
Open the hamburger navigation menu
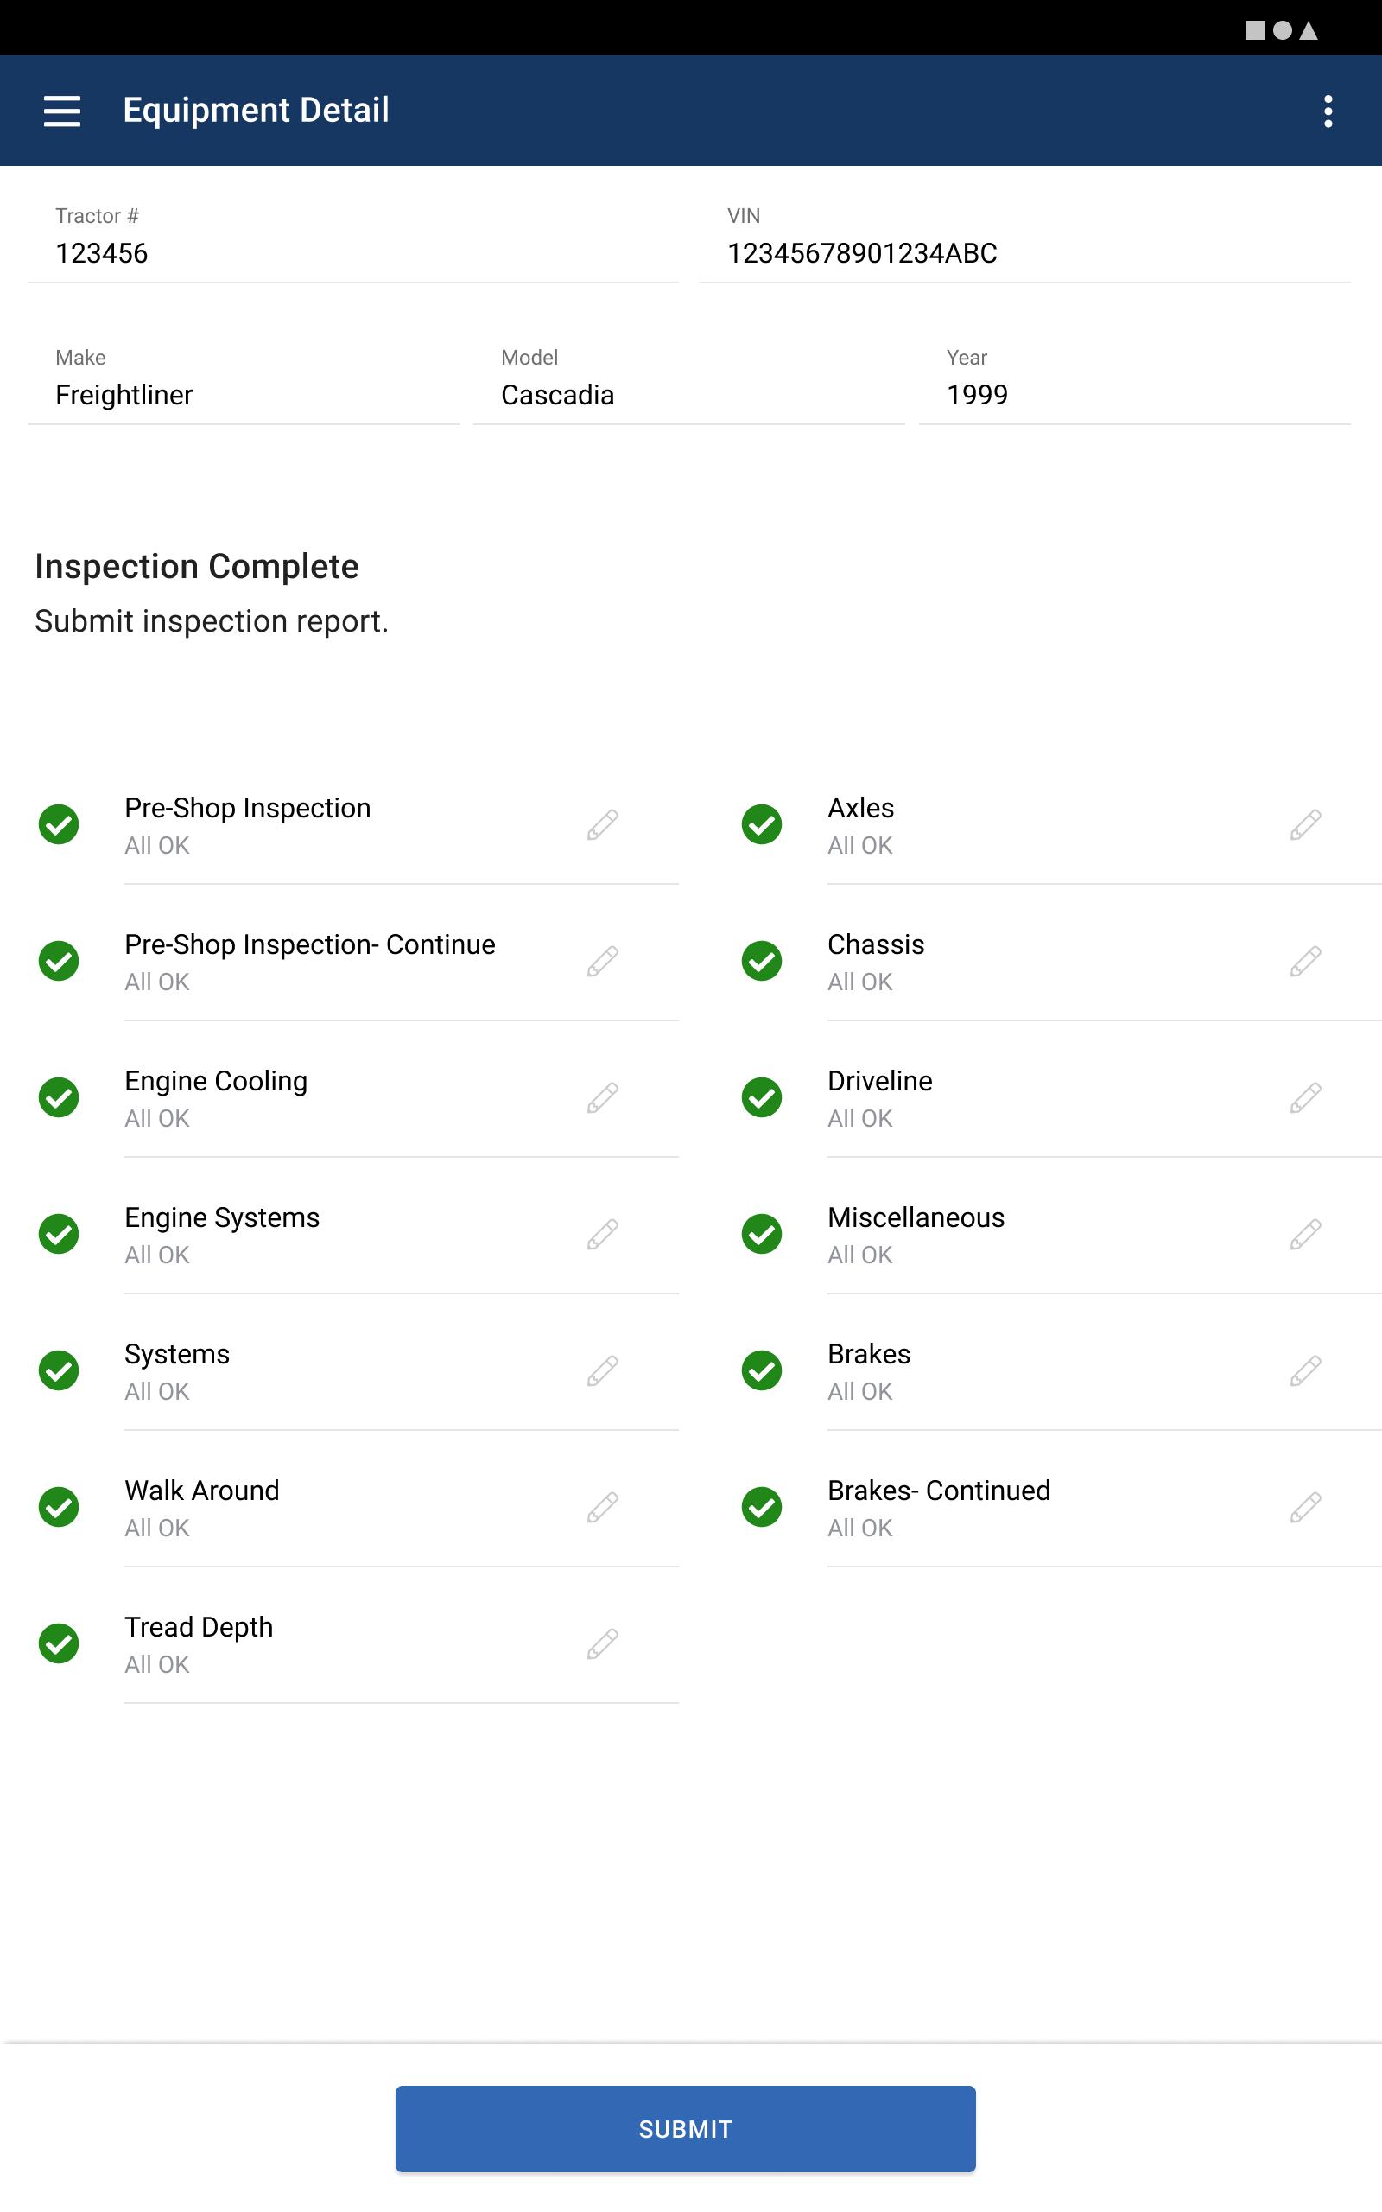tap(62, 111)
